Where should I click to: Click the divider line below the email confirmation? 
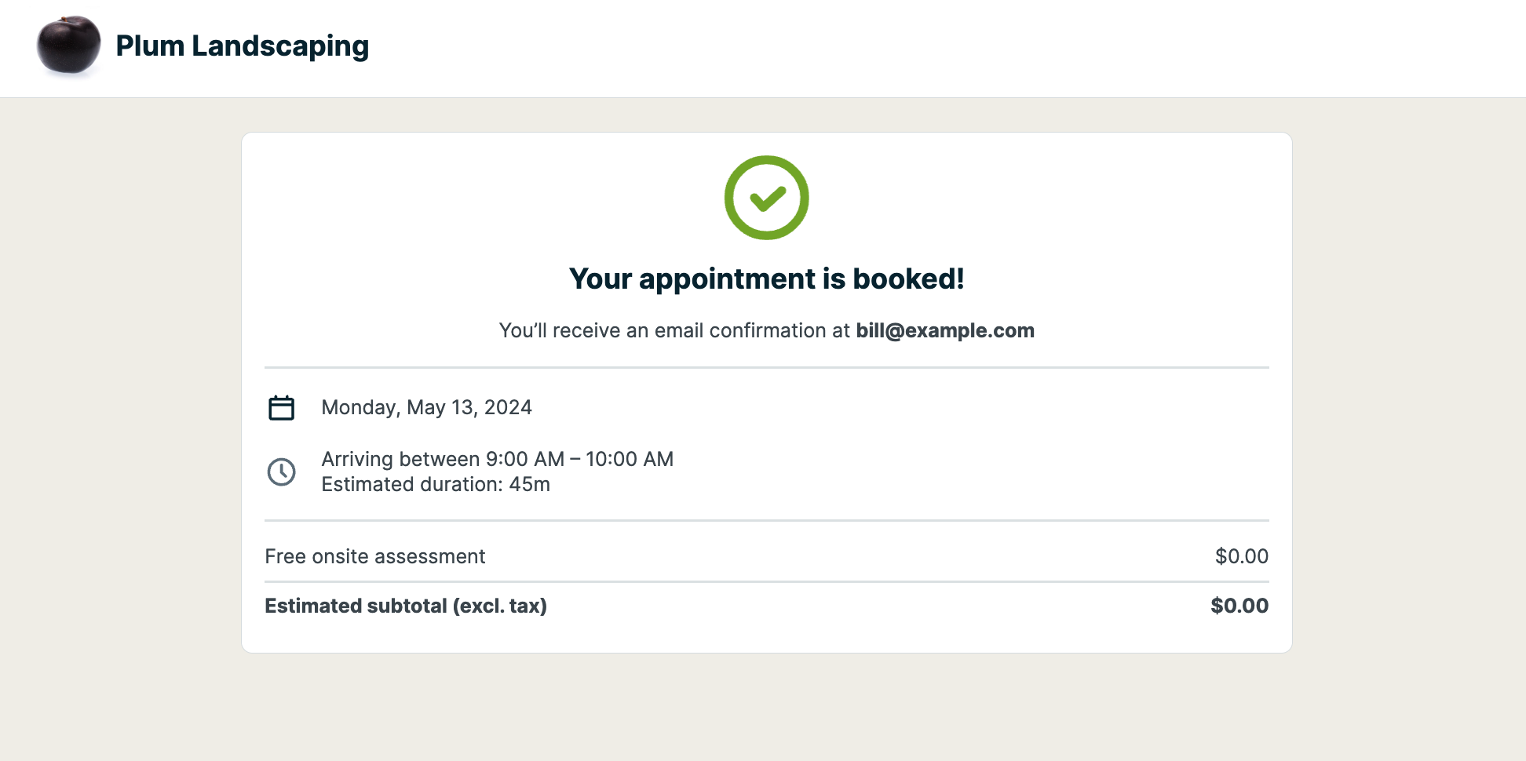[766, 367]
